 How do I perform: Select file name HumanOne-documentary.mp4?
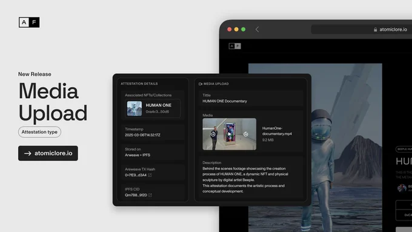point(277,131)
